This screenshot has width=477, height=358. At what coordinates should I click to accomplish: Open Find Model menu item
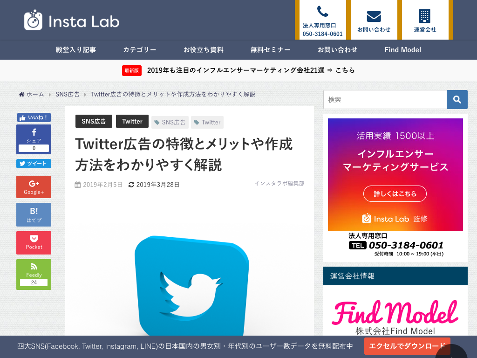pyautogui.click(x=403, y=49)
